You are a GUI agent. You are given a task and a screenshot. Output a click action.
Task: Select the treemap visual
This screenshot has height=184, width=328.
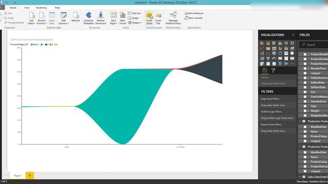(286, 53)
